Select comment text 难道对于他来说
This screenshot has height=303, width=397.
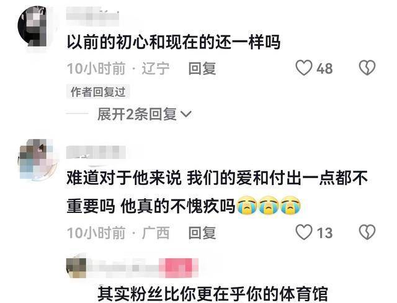click(x=124, y=178)
